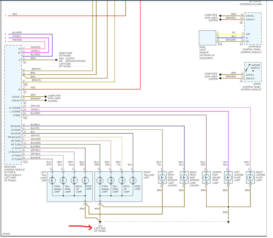Click the left tail unit stop lamp symbol
Image resolution: width=273 pixels, height=238 pixels.
[85, 180]
